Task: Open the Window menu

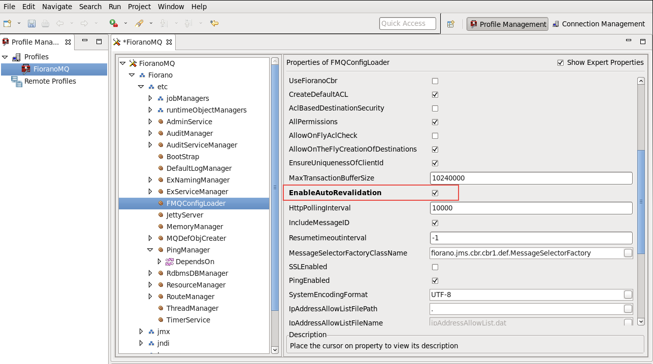Action: 171,7
